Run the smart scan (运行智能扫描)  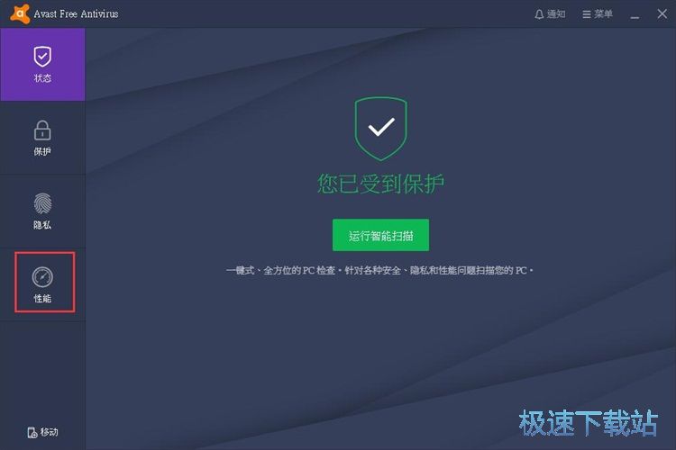380,235
